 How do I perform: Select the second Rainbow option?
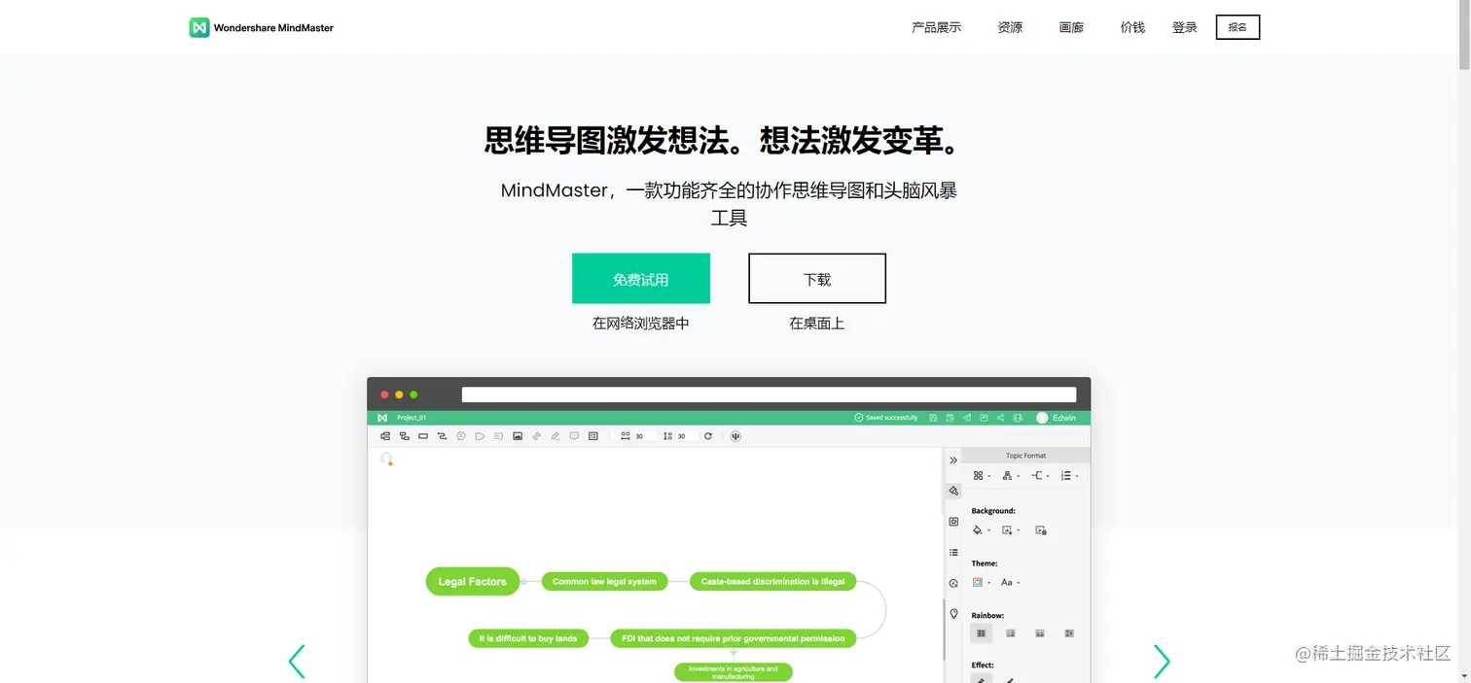1011,632
